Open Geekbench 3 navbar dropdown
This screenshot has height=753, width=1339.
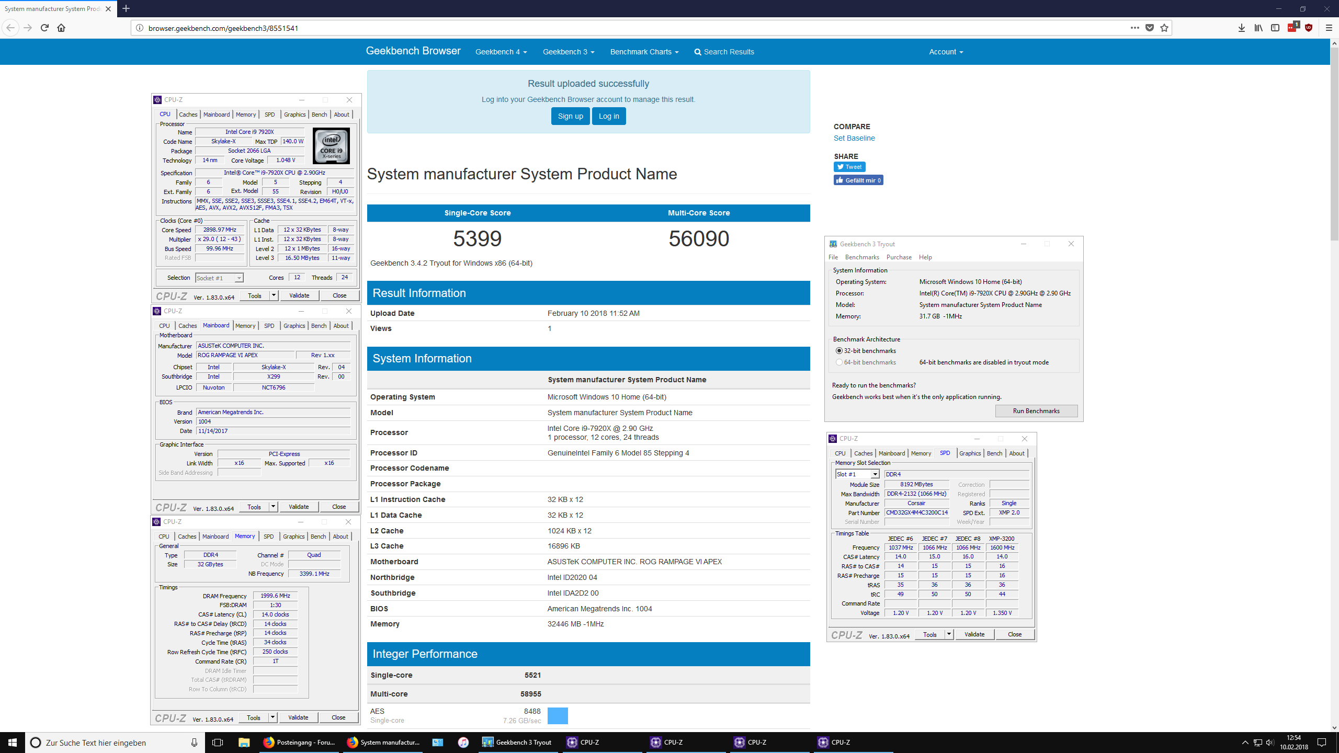[x=568, y=52]
